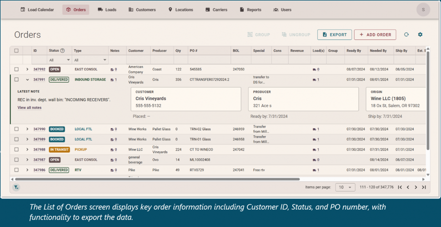Click the loads truck icon for order 347987
This screenshot has width=441, height=227.
(314, 160)
